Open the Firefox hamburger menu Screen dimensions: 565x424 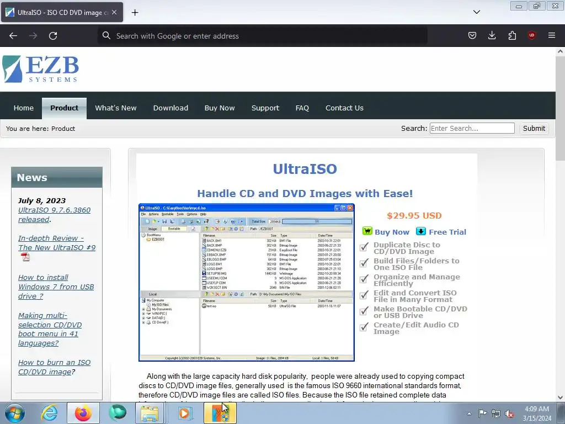click(552, 35)
